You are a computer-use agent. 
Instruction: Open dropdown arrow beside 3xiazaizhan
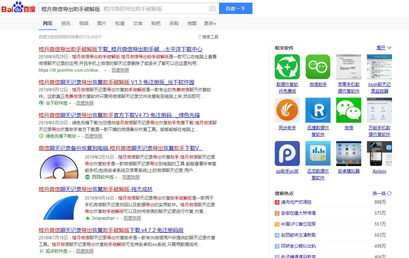click(x=117, y=218)
